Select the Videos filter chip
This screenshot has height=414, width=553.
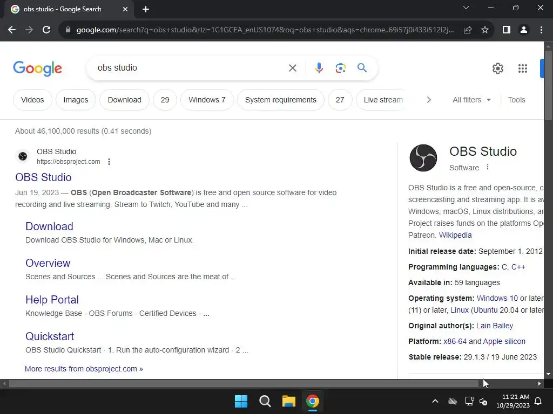[x=32, y=100]
